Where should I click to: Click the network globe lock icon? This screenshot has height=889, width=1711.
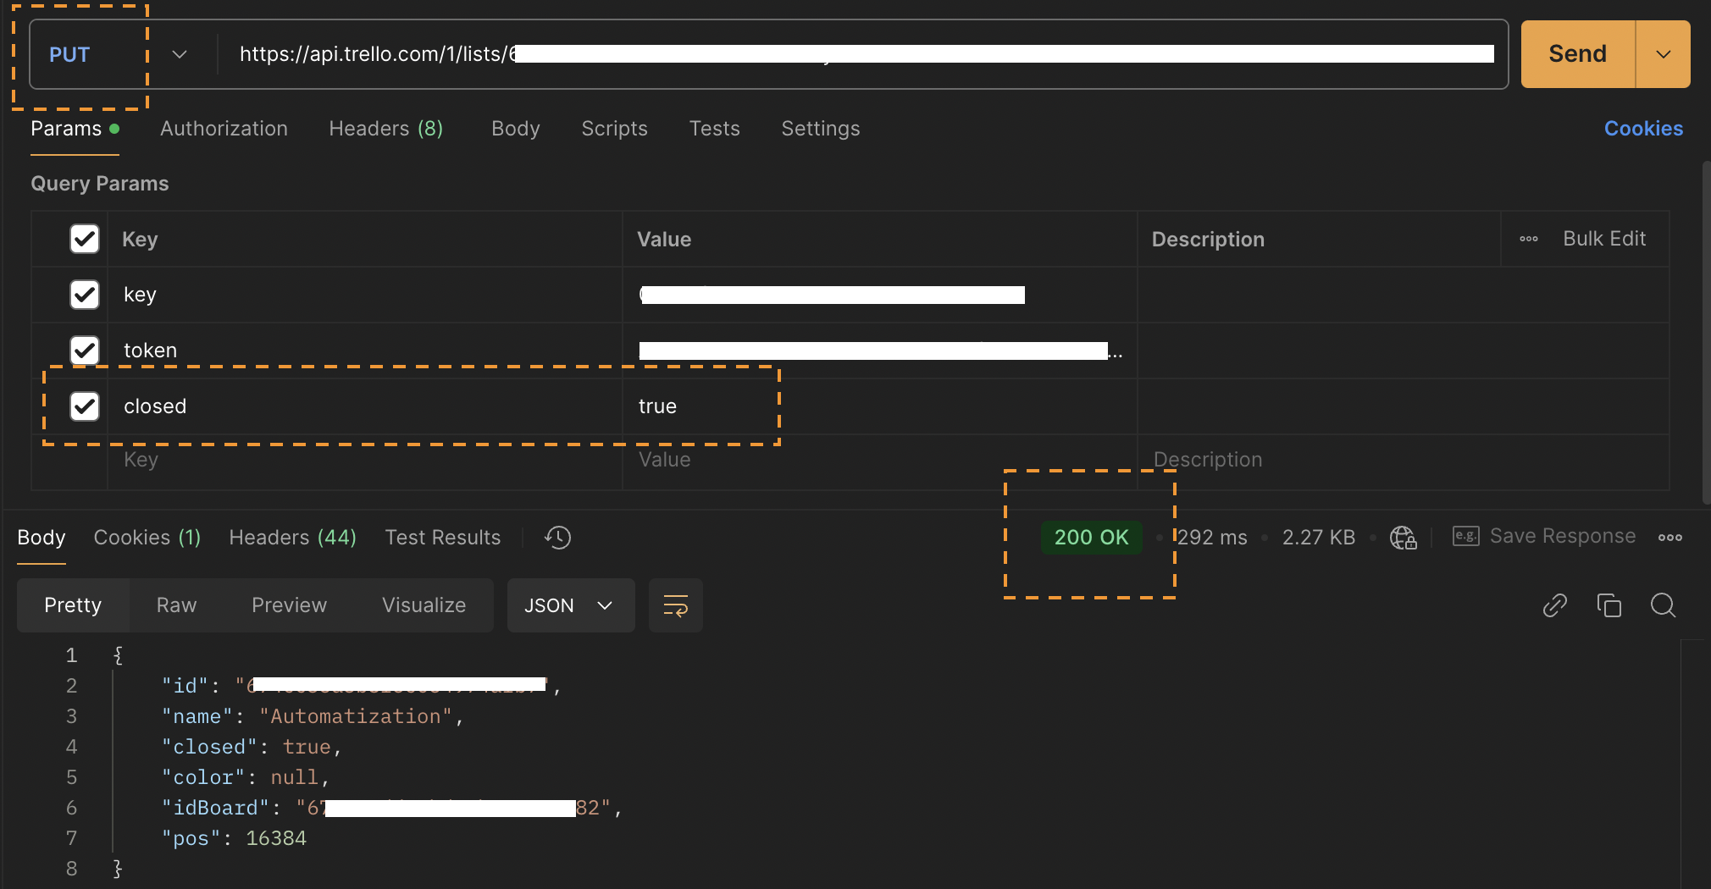pos(1403,537)
